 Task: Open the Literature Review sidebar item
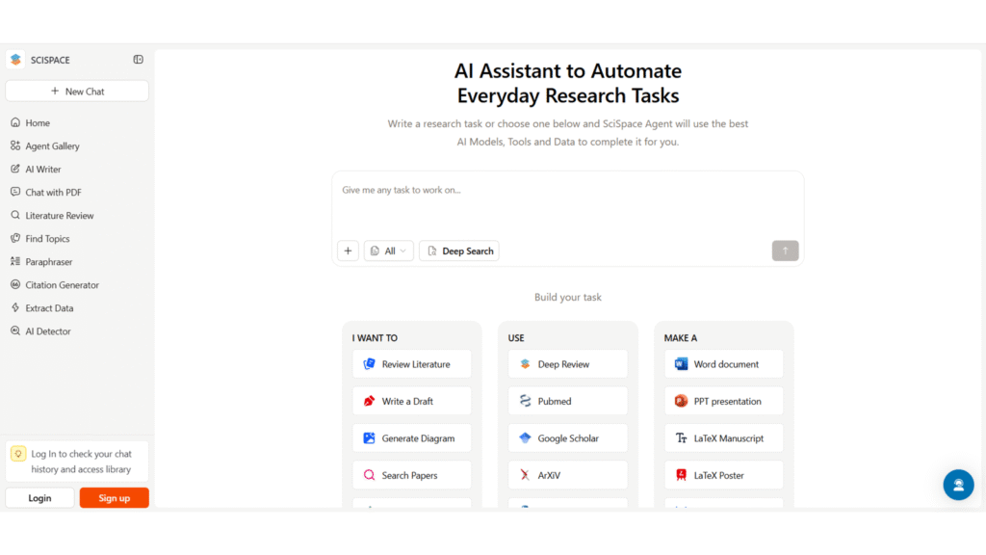pyautogui.click(x=59, y=216)
